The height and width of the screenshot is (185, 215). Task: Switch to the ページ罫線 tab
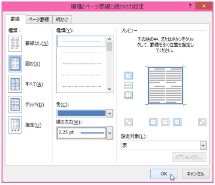tap(39, 20)
